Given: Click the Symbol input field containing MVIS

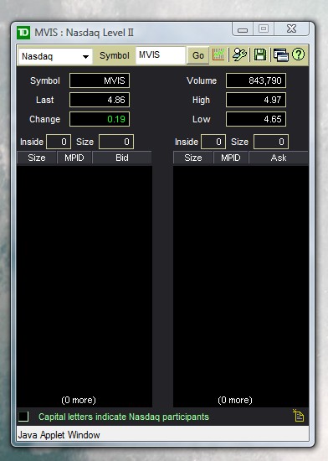Looking at the screenshot, I should [161, 55].
